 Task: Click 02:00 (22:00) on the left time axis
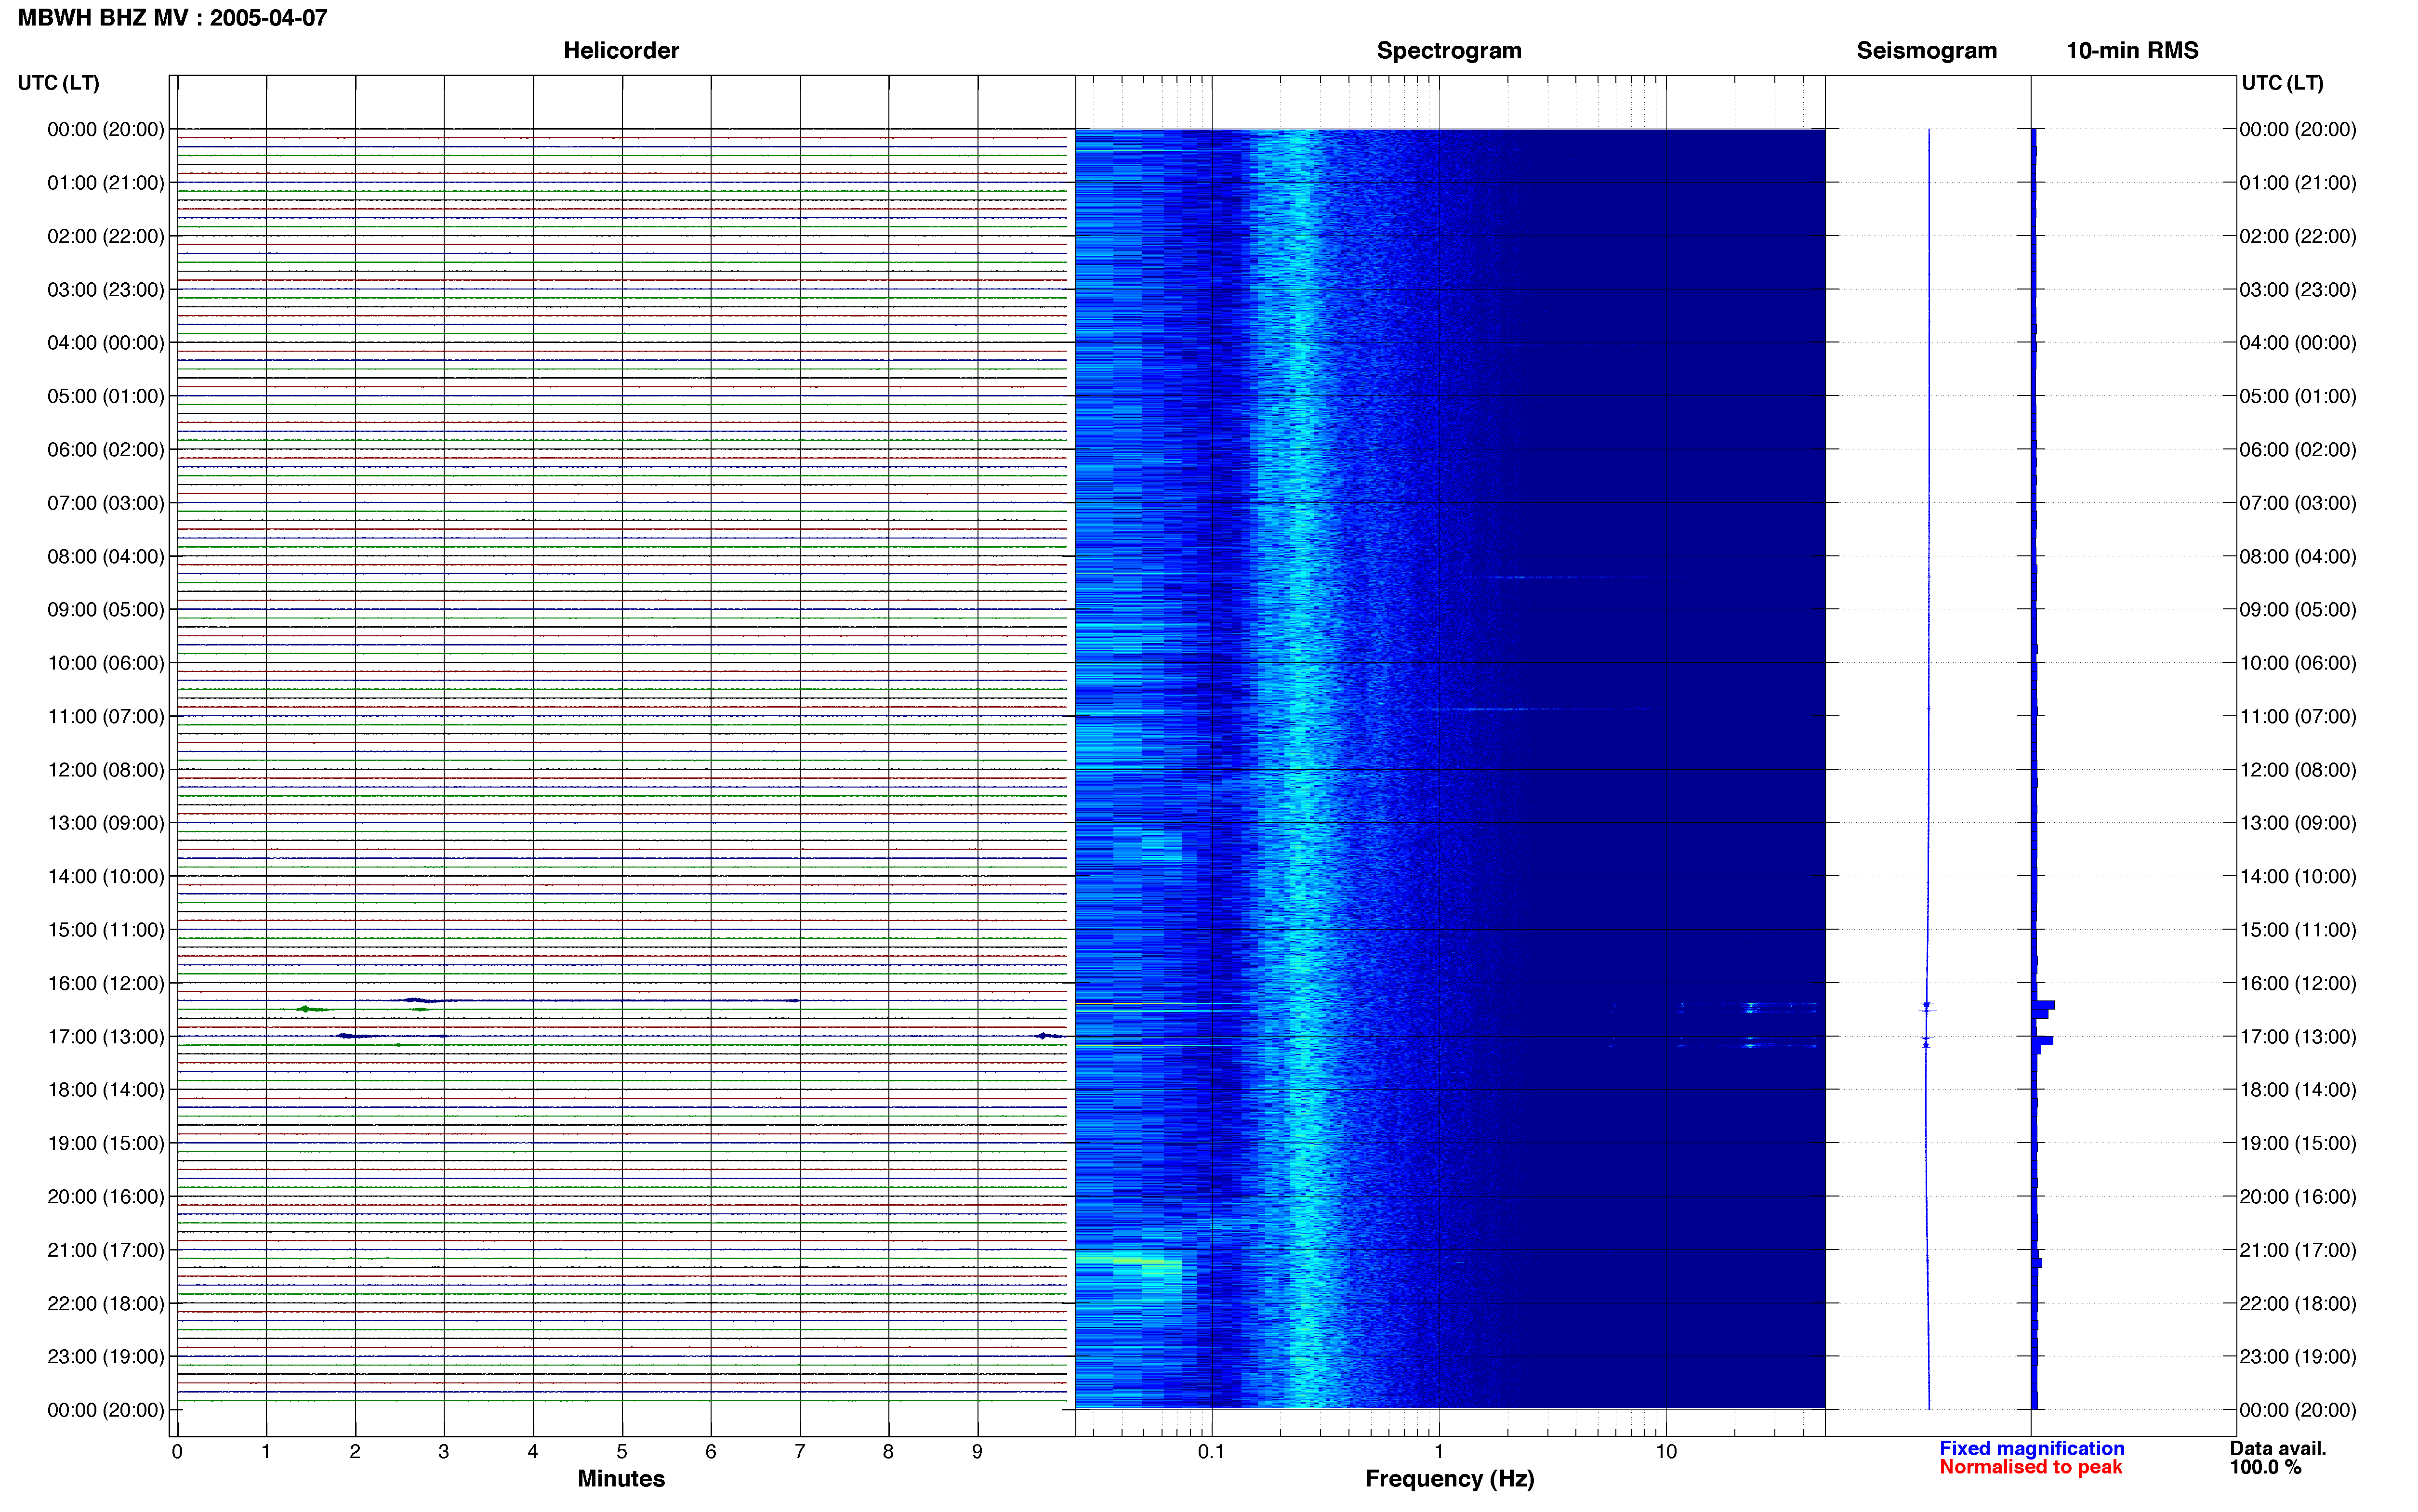pos(106,236)
